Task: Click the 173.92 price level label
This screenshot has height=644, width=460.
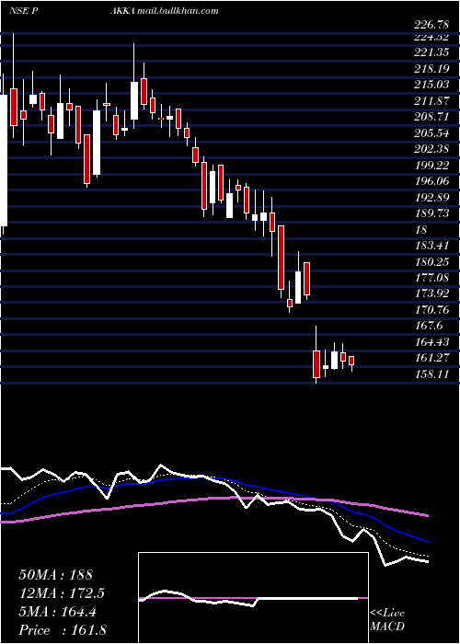Action: coord(431,294)
